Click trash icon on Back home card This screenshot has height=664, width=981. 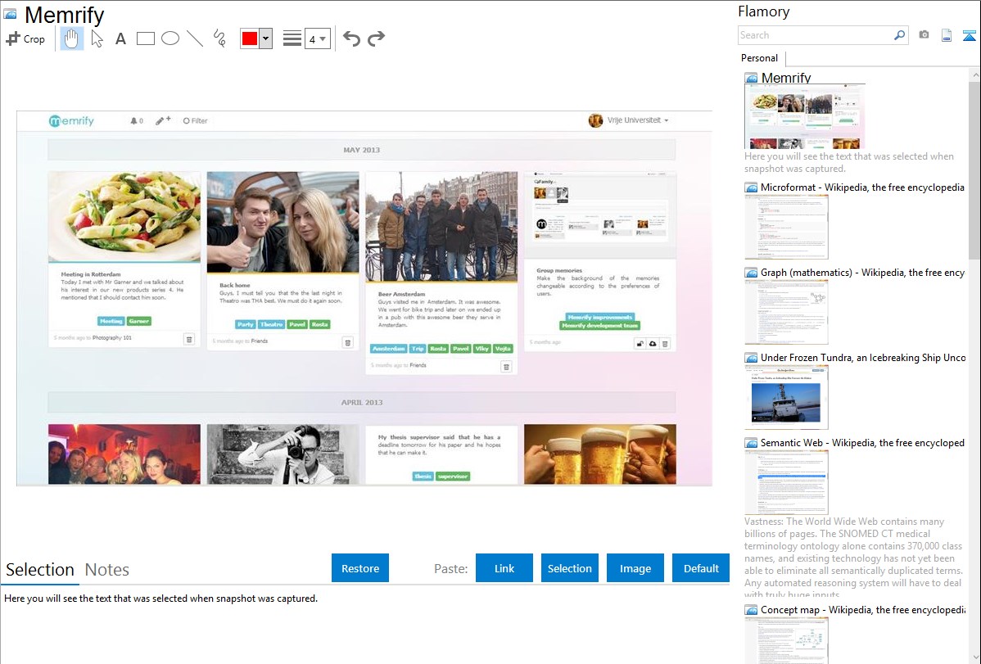[x=348, y=342]
